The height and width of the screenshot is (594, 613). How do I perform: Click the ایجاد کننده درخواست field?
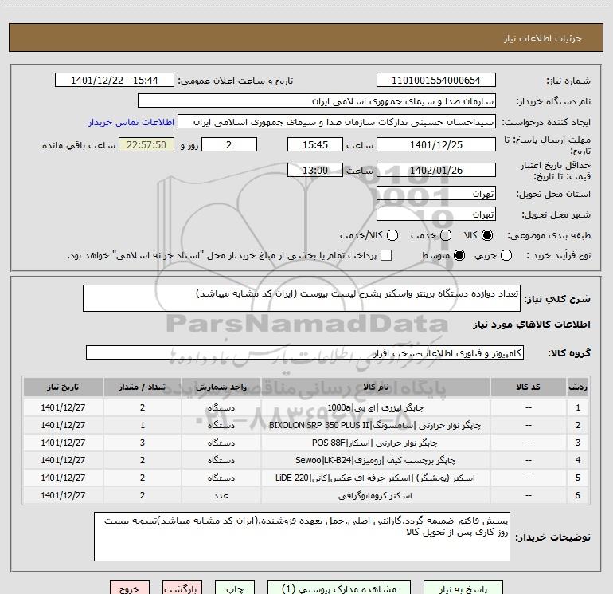tap(337, 121)
